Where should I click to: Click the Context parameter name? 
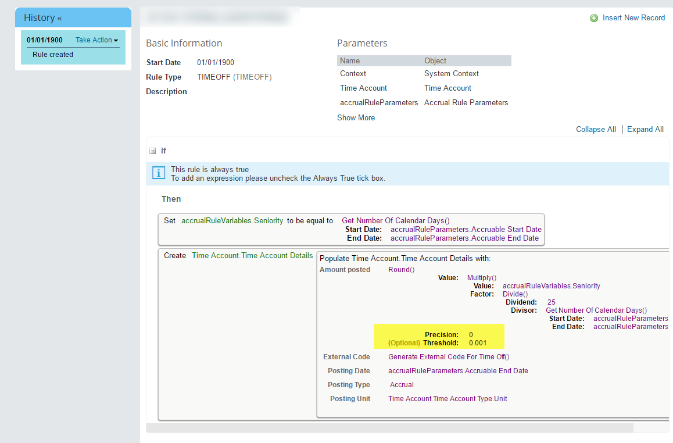(353, 73)
